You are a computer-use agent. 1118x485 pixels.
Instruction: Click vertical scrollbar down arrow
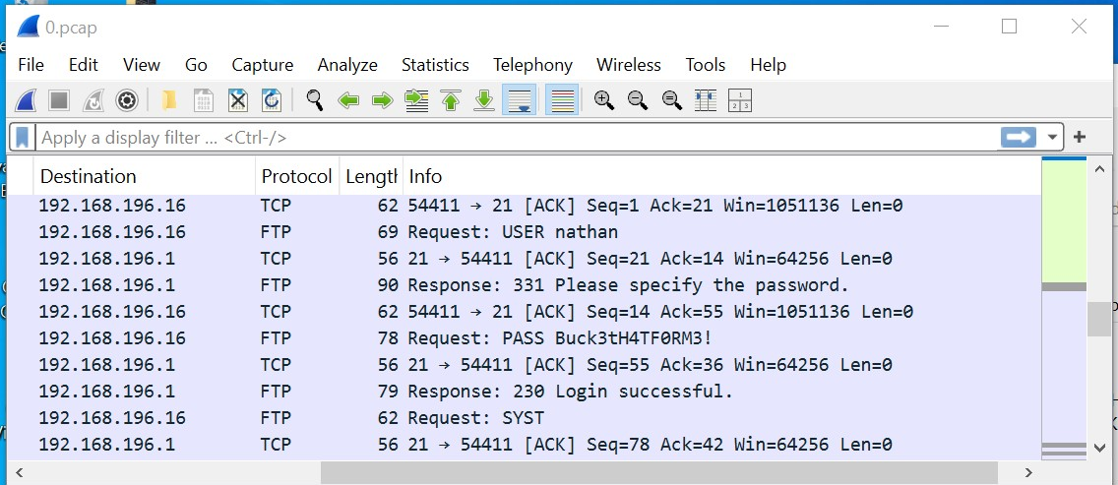pos(1098,448)
